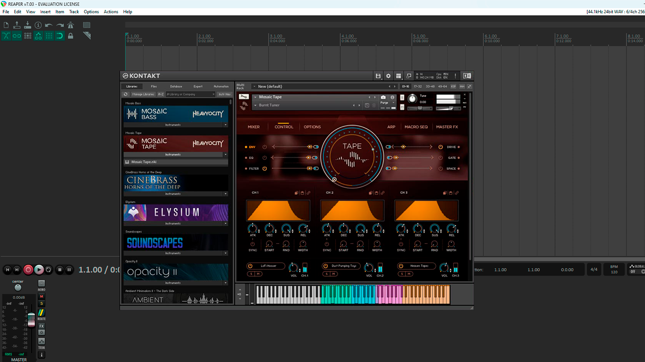
Task: Click the 17-32 channel page button
Action: click(x=417, y=87)
